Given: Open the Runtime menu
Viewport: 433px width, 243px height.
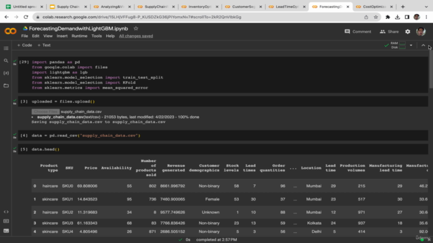Looking at the screenshot, I should tap(79, 36).
